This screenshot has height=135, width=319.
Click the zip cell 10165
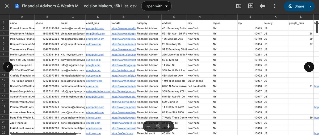click(250, 60)
